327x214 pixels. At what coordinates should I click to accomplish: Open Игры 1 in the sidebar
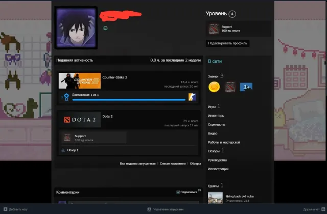(x=214, y=106)
